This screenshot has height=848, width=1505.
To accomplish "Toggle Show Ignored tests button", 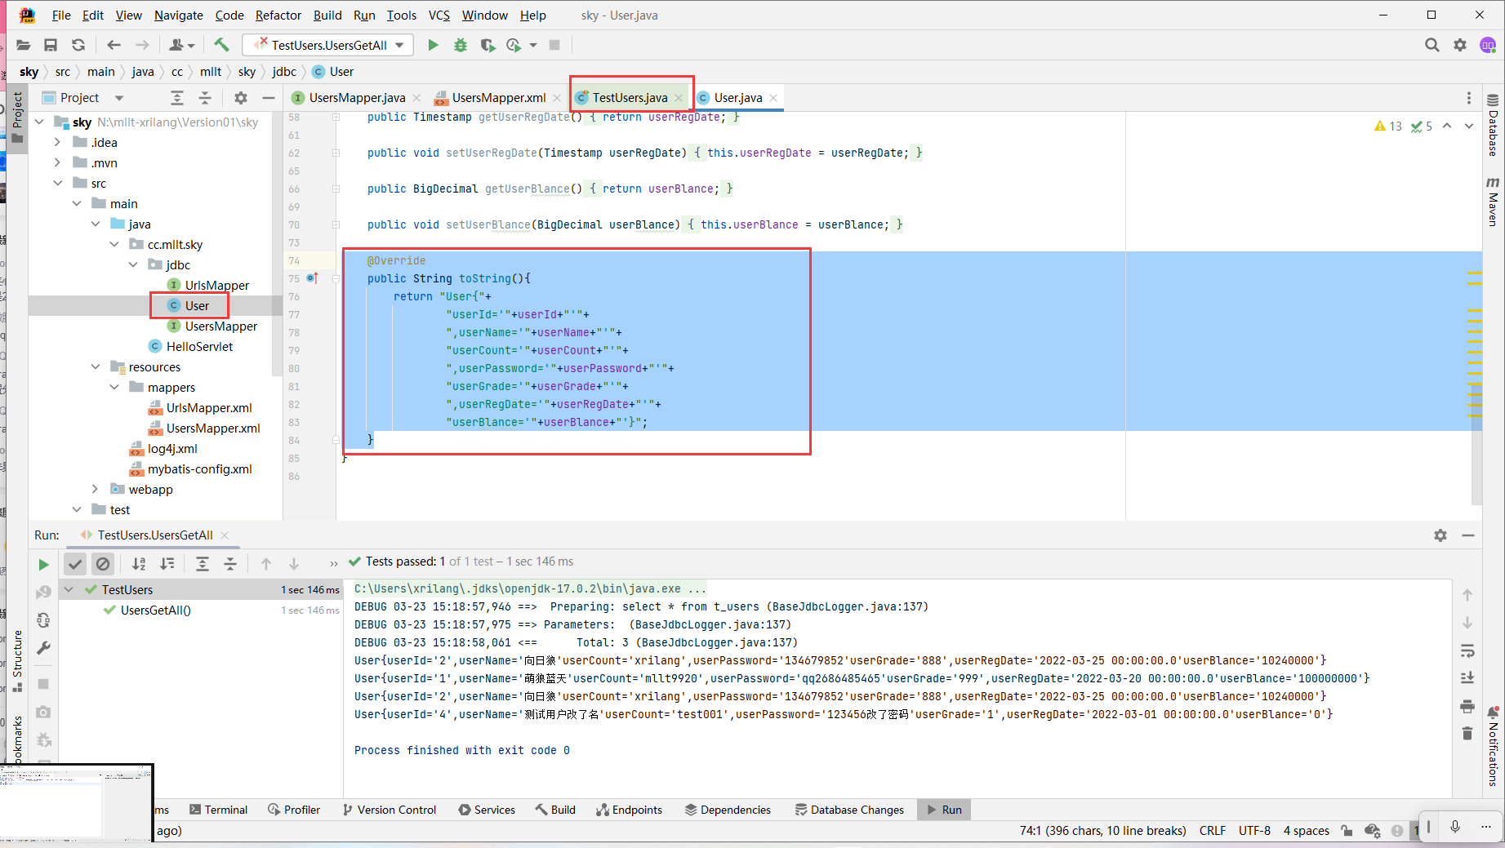I will 103,563.
